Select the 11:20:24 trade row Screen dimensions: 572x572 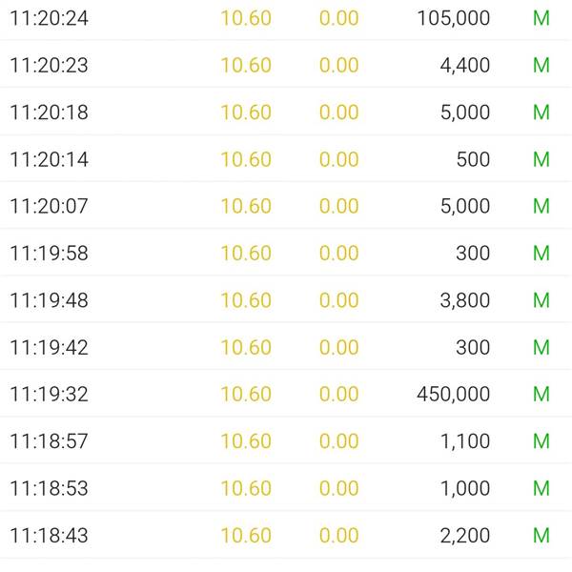286,18
